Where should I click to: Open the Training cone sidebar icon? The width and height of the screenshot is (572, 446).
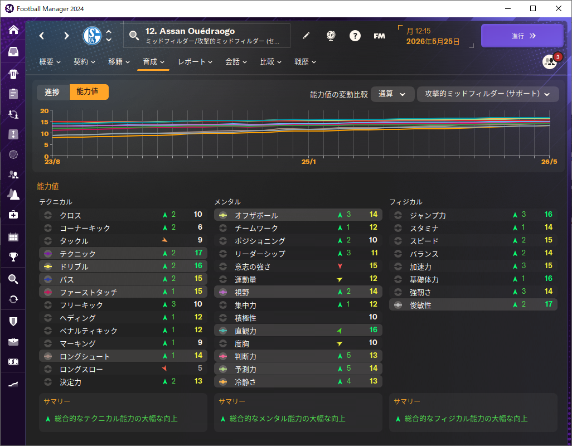click(13, 195)
